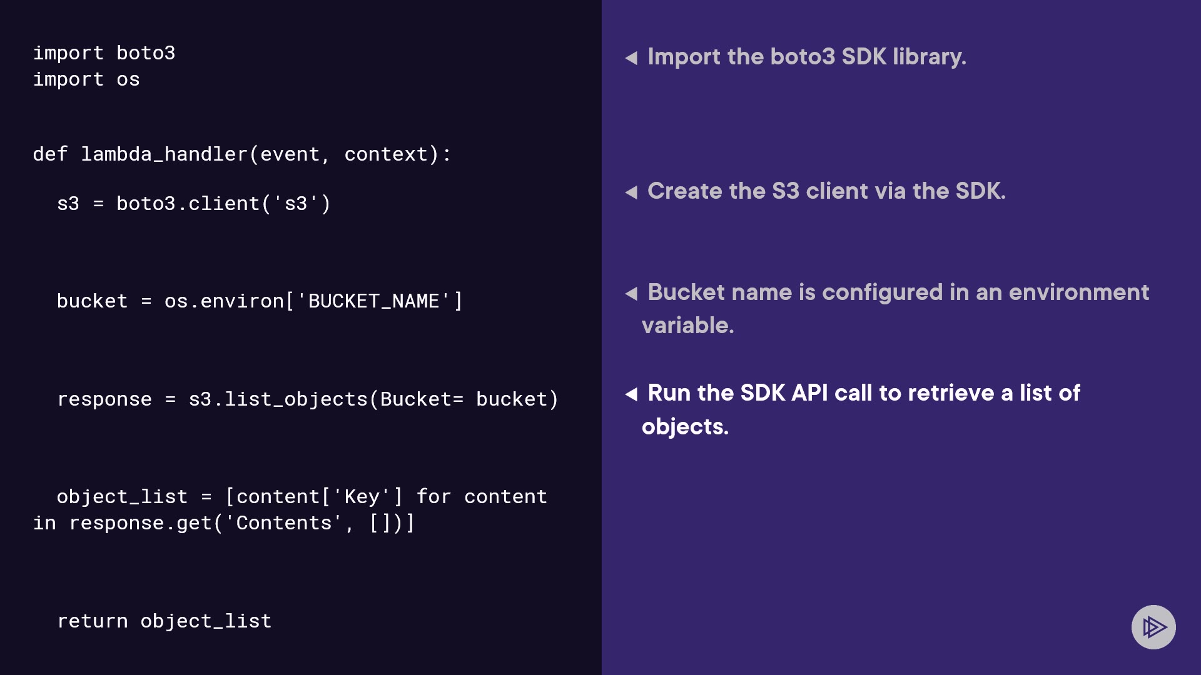Select the 'Run the SDK API call' highlighted note
1201x675 pixels.
863,393
